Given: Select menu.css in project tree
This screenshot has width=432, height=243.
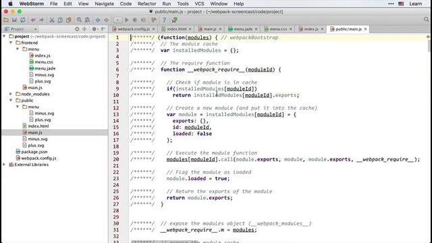Looking at the screenshot, I should [x=43, y=62].
